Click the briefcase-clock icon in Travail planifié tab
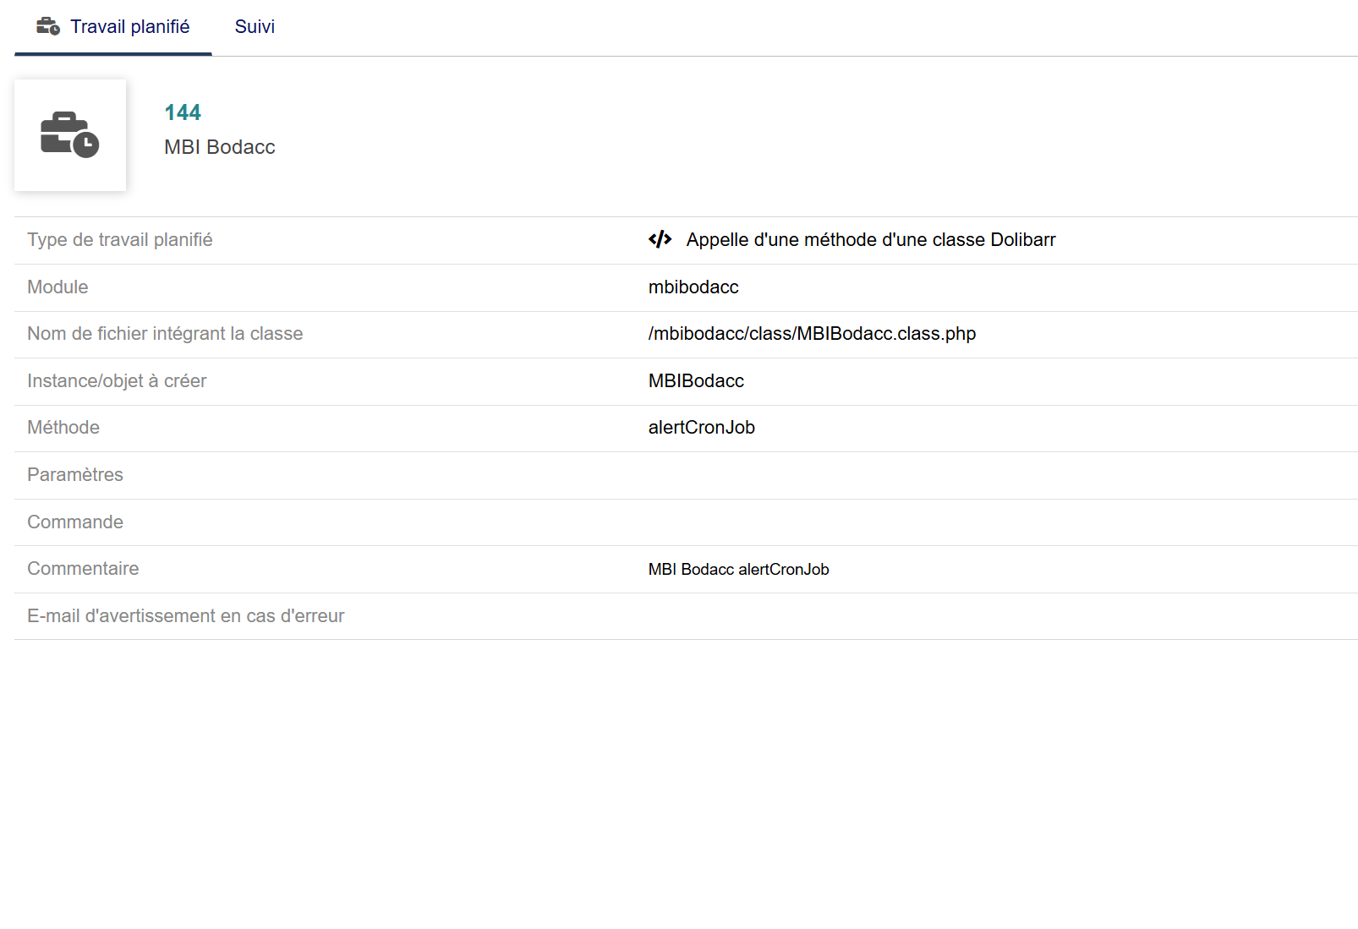 pyautogui.click(x=48, y=27)
